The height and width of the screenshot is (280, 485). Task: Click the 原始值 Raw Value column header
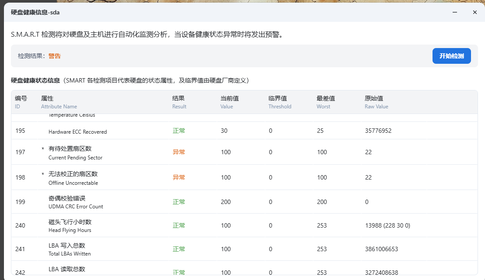tap(376, 102)
